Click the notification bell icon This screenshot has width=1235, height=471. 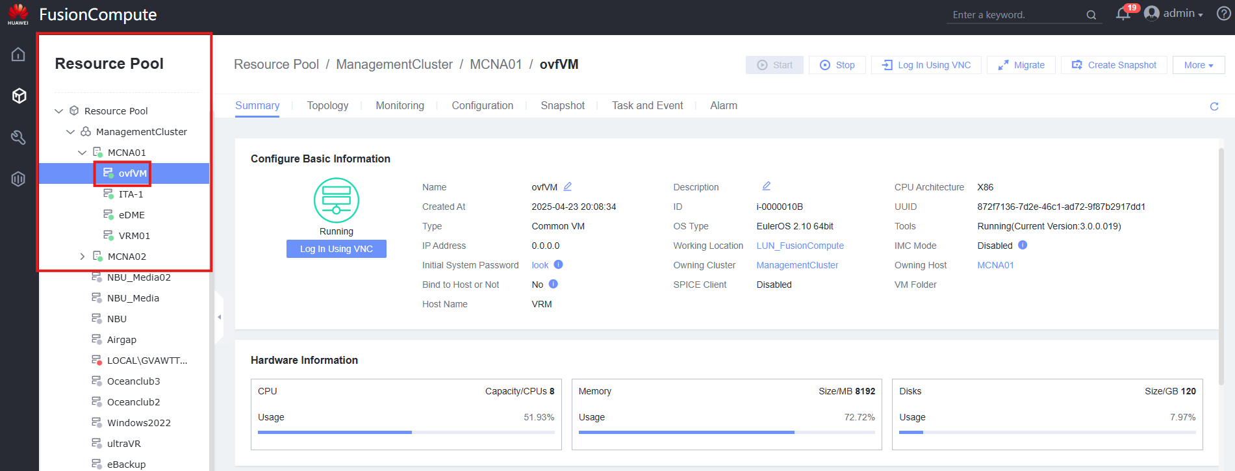(1123, 14)
